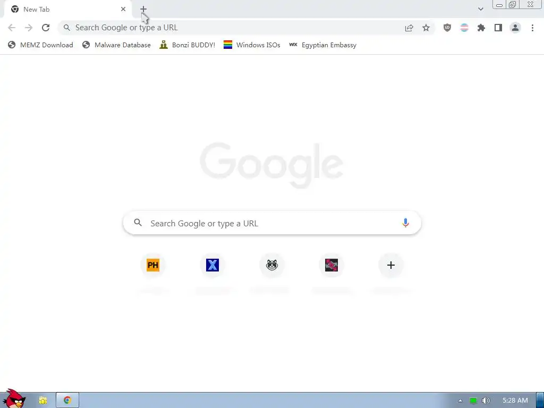Open the Malware Database bookmark
544x408 pixels.
pyautogui.click(x=116, y=45)
